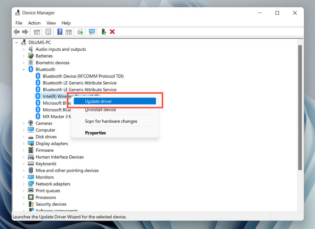Choose Uninstall device in the context menu

click(115, 110)
